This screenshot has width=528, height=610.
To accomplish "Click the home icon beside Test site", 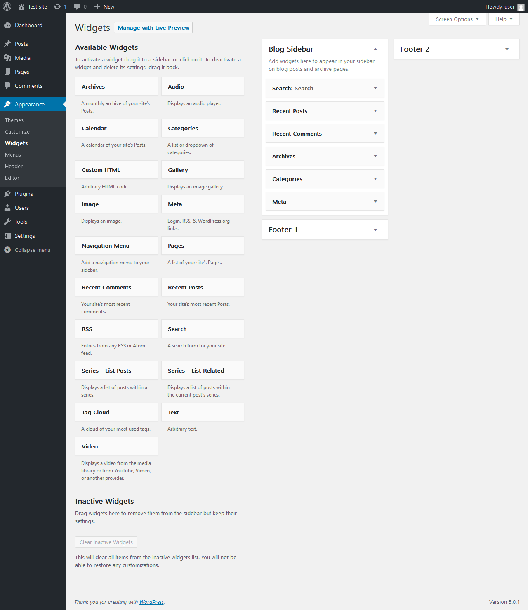I will coord(21,7).
